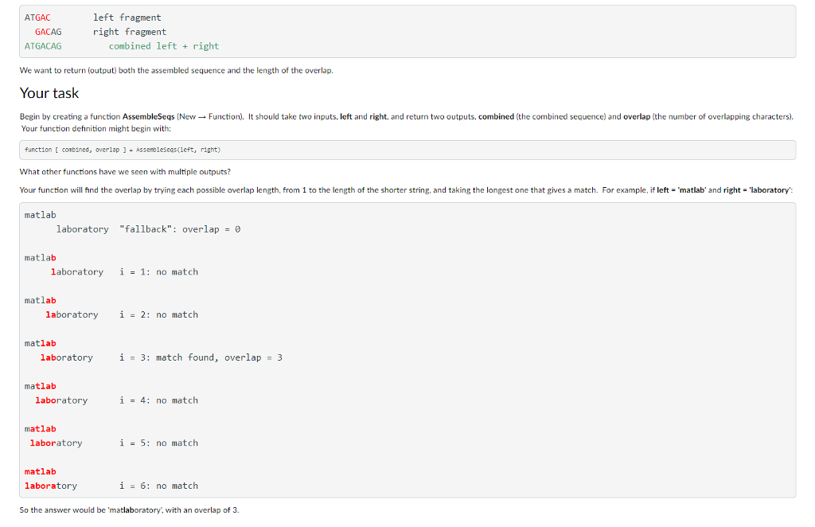
Task: Click the 'i = 2: no match' line
Action: [x=158, y=314]
